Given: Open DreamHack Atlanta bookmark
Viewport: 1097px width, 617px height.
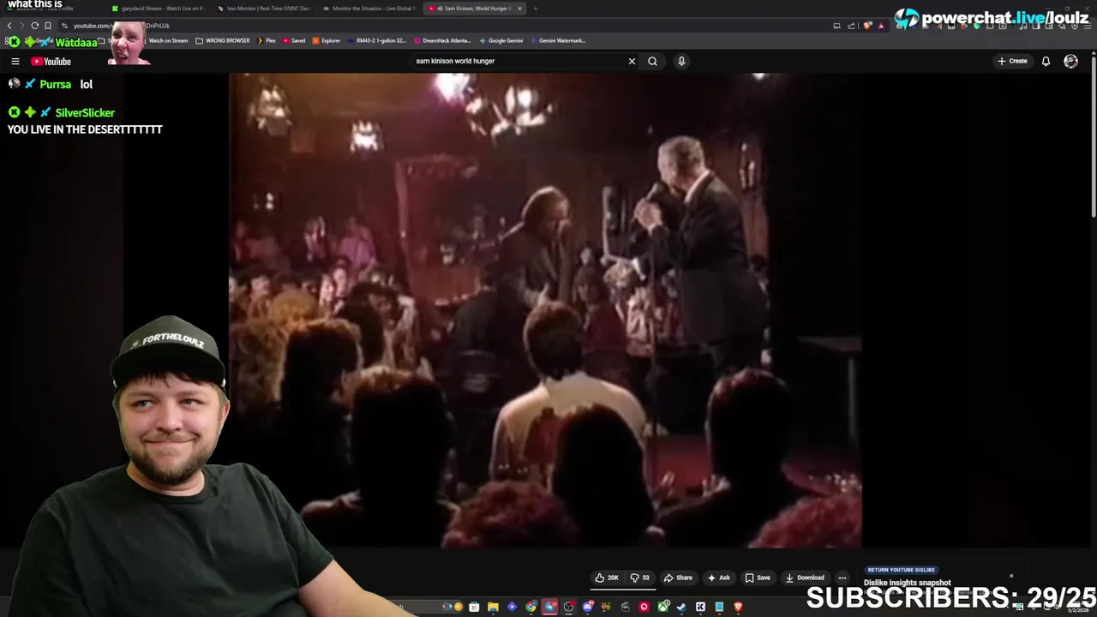Looking at the screenshot, I should [442, 40].
